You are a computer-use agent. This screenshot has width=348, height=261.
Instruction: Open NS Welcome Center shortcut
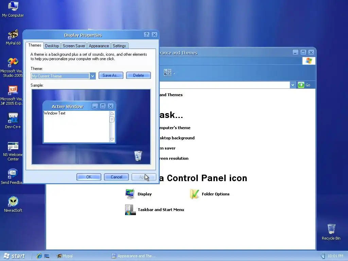pos(13,151)
